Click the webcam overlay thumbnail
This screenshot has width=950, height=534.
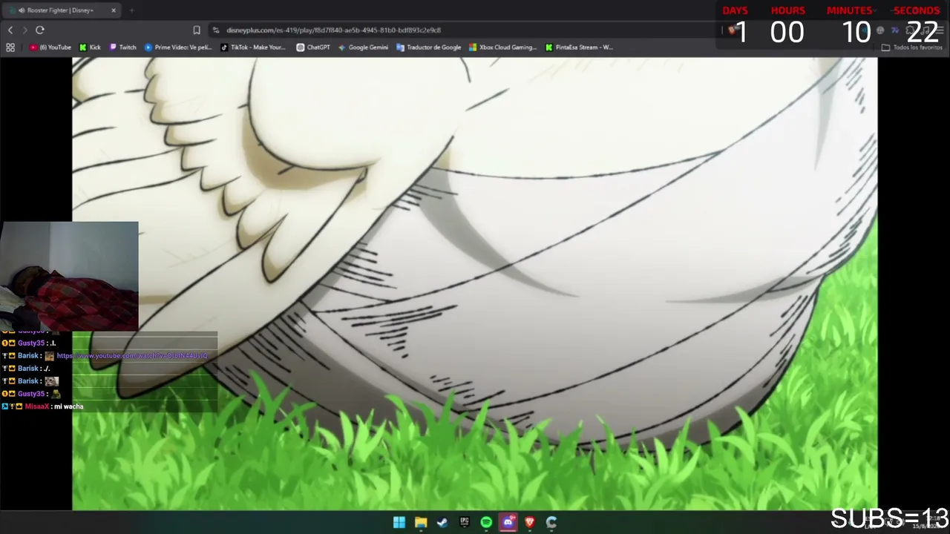tap(69, 276)
